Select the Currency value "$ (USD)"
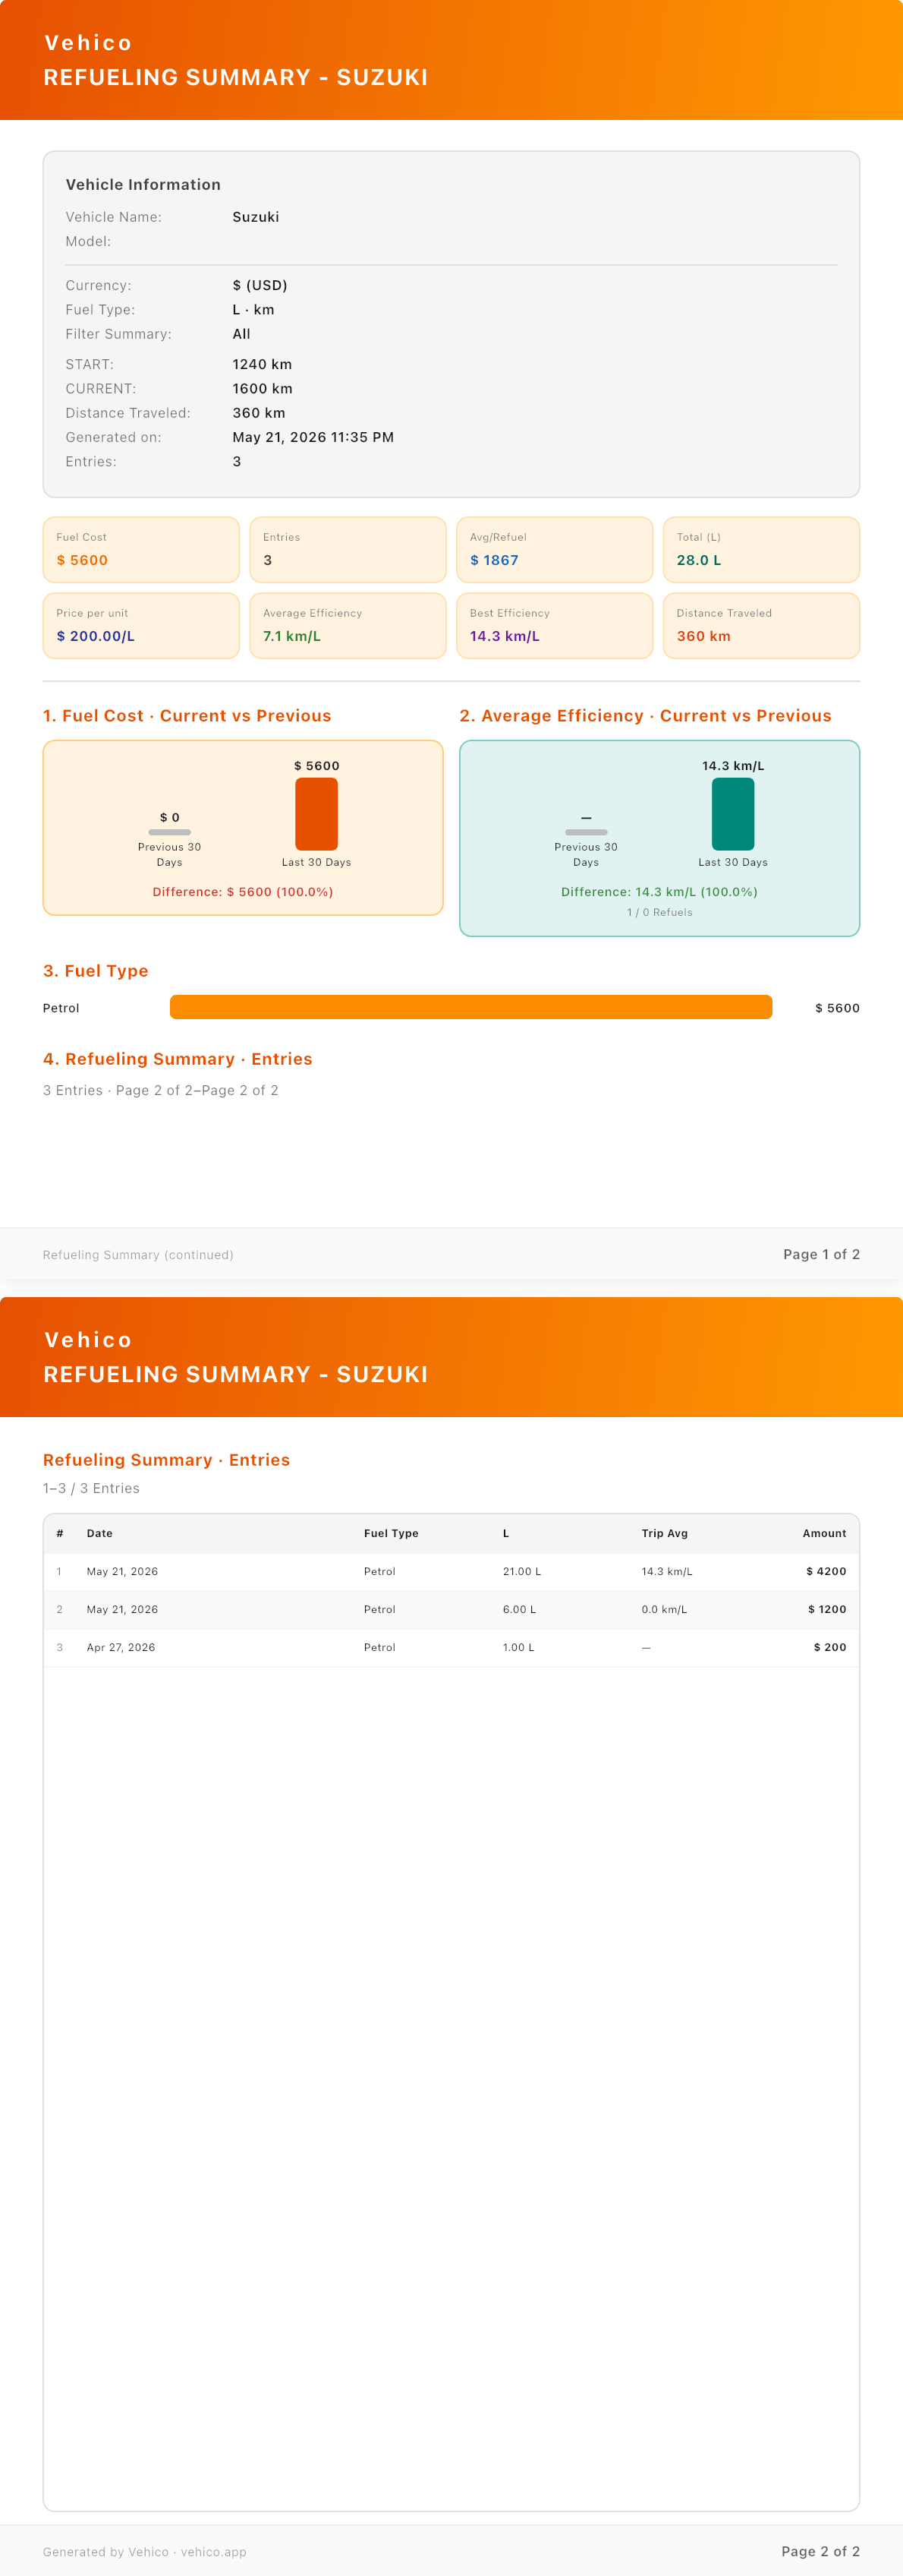 (260, 285)
